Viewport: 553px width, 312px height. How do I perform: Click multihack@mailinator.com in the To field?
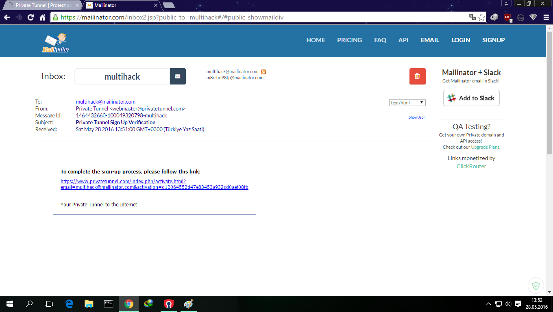(106, 102)
